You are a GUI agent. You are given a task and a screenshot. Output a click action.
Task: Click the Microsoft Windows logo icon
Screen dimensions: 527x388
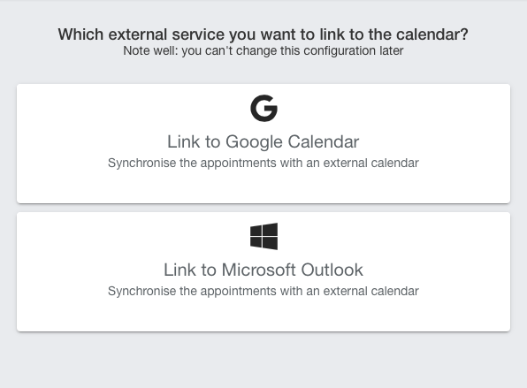[x=263, y=236]
